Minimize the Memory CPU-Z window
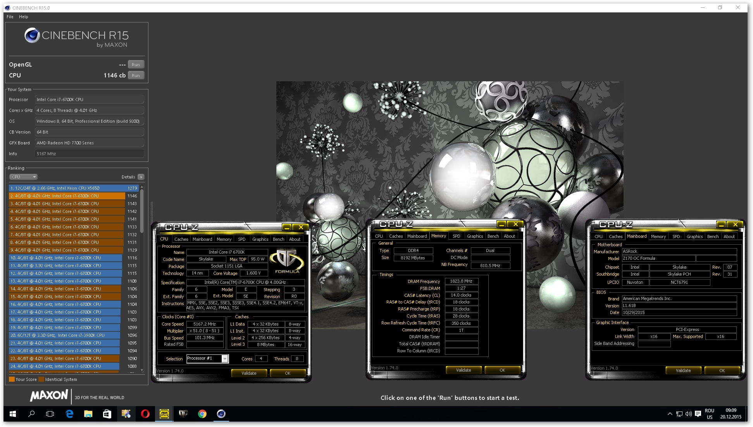 point(501,224)
